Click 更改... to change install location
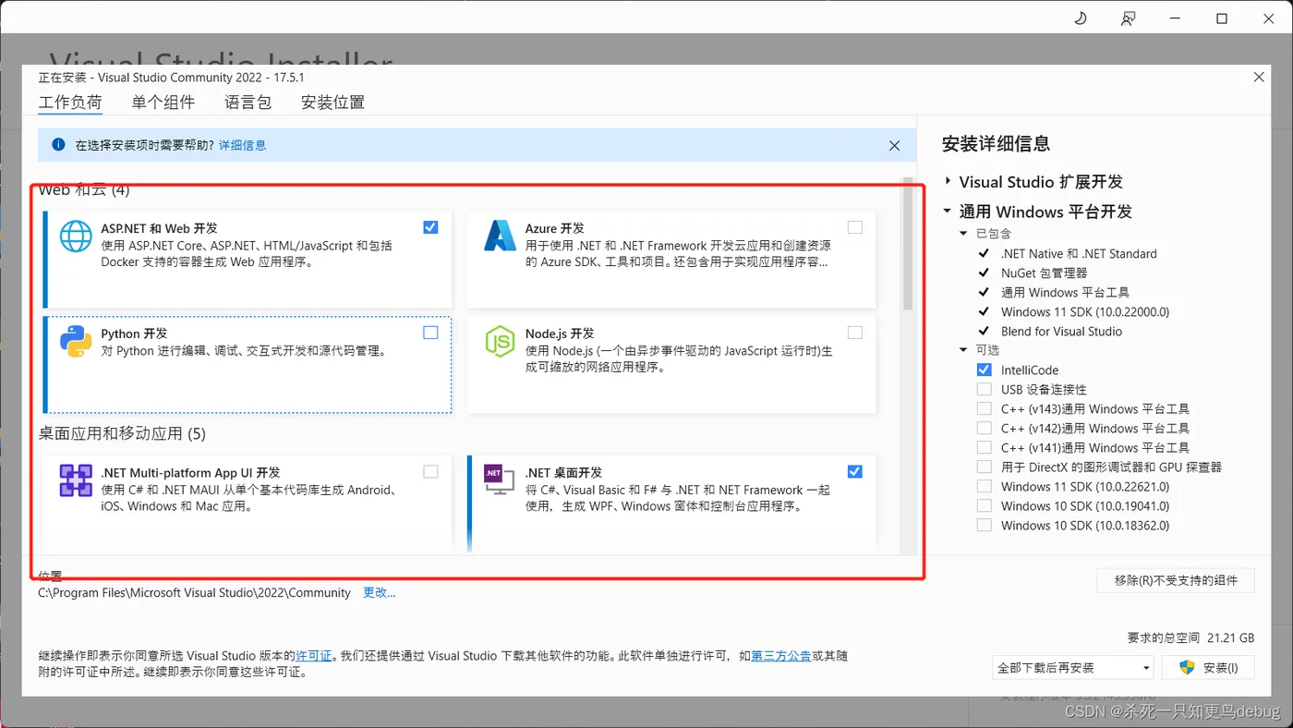 tap(379, 592)
